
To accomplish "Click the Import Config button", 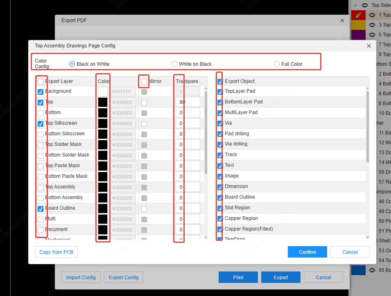I will (x=81, y=278).
